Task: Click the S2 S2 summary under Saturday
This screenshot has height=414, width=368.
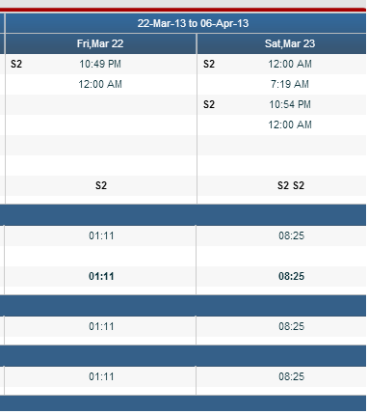Action: point(291,185)
